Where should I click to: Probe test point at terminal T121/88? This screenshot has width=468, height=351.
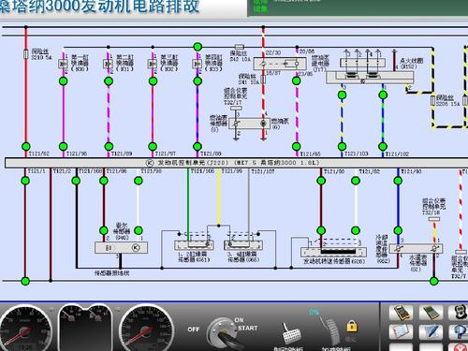[197, 146]
